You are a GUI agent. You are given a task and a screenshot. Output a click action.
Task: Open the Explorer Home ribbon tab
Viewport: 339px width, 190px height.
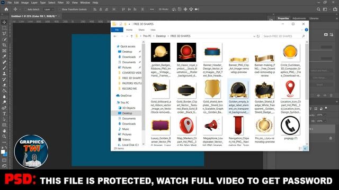(129, 30)
